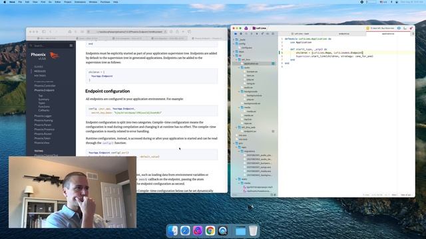Collapse the backgrounds folder in Nova

coord(239,92)
